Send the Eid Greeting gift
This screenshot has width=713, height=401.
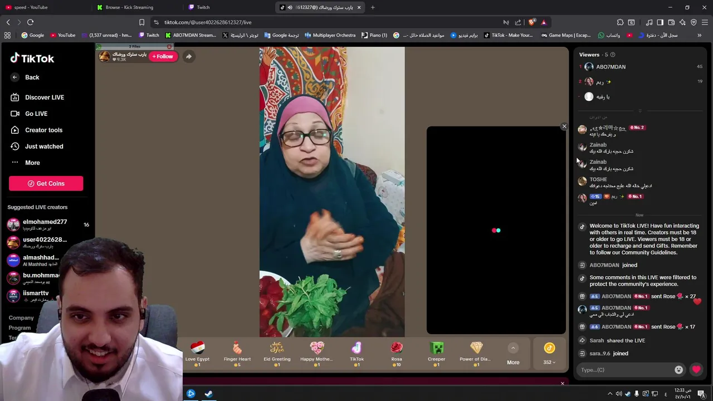pyautogui.click(x=277, y=353)
